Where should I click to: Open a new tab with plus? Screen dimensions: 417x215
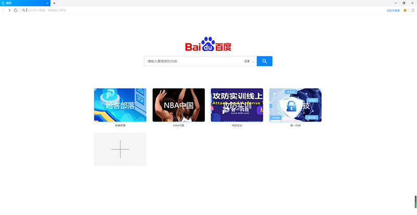tap(54, 3)
